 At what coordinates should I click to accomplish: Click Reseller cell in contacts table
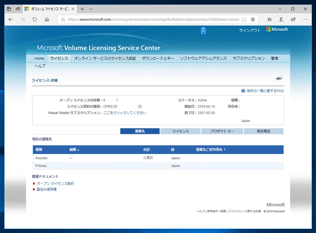[41, 158]
